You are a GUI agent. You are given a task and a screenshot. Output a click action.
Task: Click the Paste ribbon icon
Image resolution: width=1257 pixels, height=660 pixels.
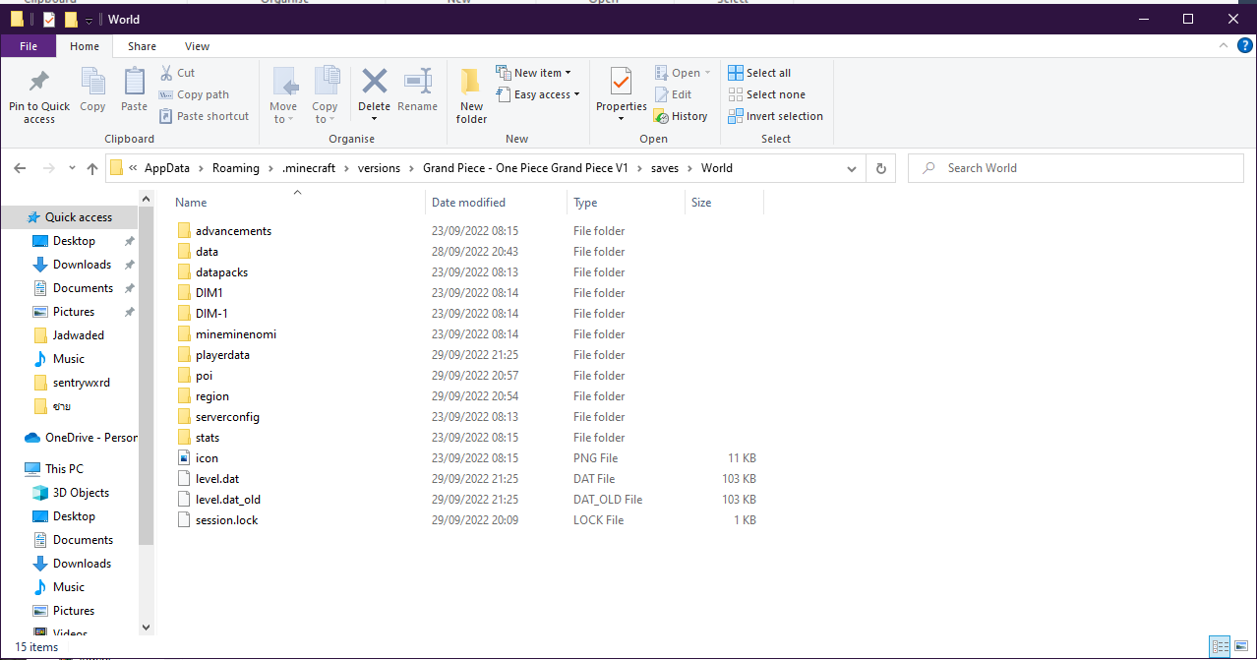tap(135, 82)
